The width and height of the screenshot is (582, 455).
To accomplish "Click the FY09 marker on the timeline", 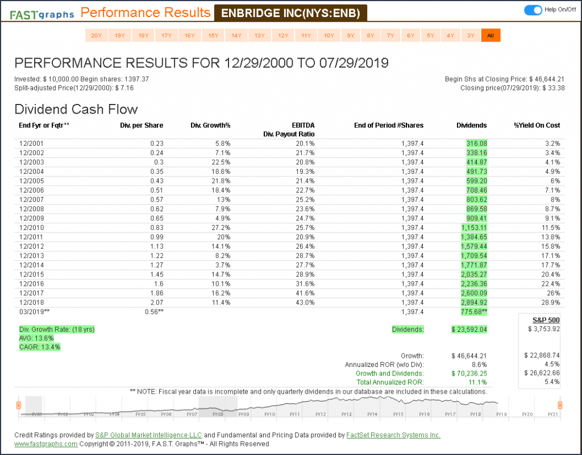I will click(243, 414).
